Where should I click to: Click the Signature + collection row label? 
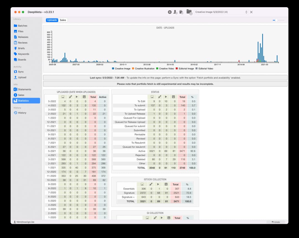(x=128, y=197)
